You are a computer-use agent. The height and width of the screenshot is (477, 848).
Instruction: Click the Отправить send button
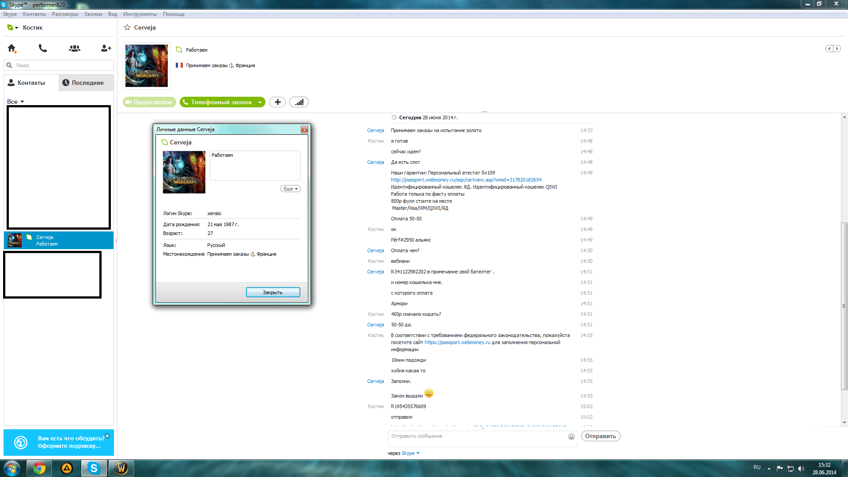click(601, 436)
